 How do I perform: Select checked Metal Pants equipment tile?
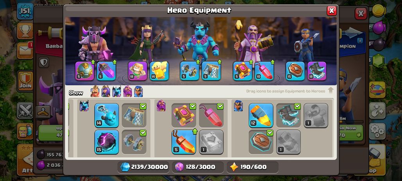point(134,115)
